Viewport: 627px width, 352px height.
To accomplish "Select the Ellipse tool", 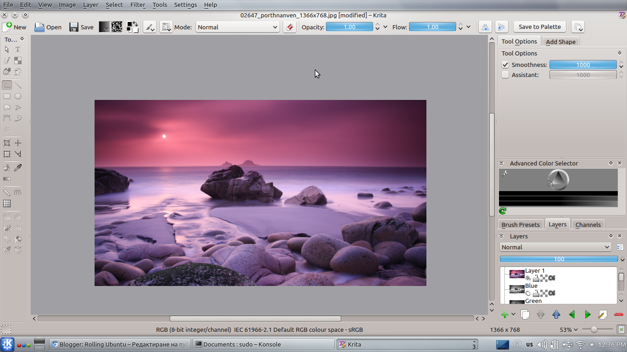I will coord(17,96).
